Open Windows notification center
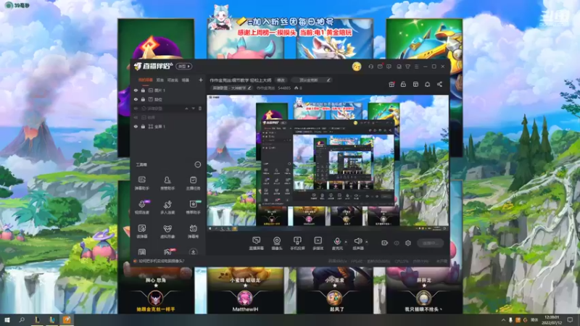This screenshot has height=326, width=580. pyautogui.click(x=570, y=319)
